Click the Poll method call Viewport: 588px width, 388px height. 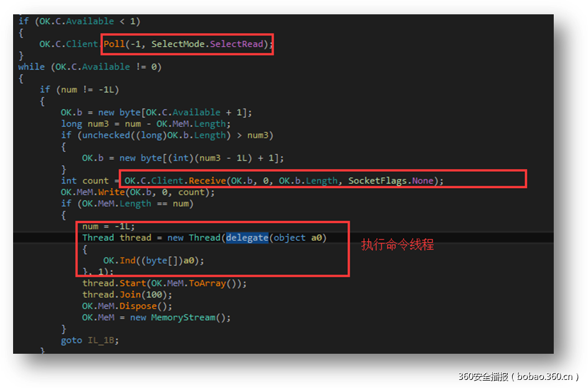[x=114, y=44]
